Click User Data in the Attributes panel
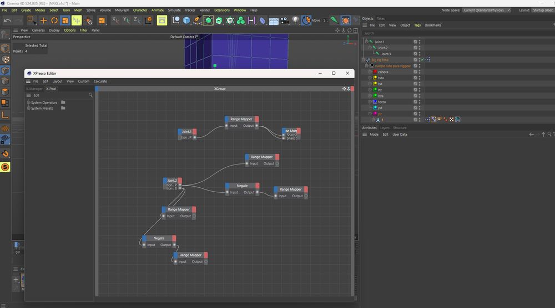 pyautogui.click(x=400, y=134)
